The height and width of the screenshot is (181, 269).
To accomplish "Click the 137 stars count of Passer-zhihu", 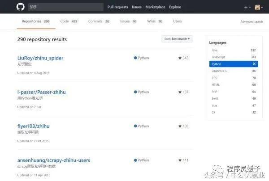I will tap(183, 92).
